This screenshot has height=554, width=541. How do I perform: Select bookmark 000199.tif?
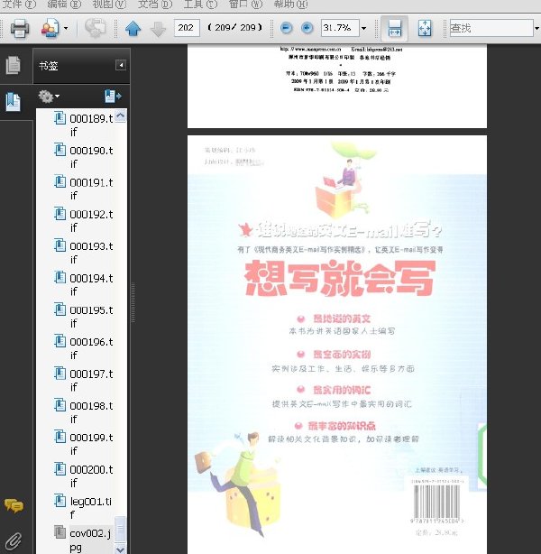[x=91, y=444]
